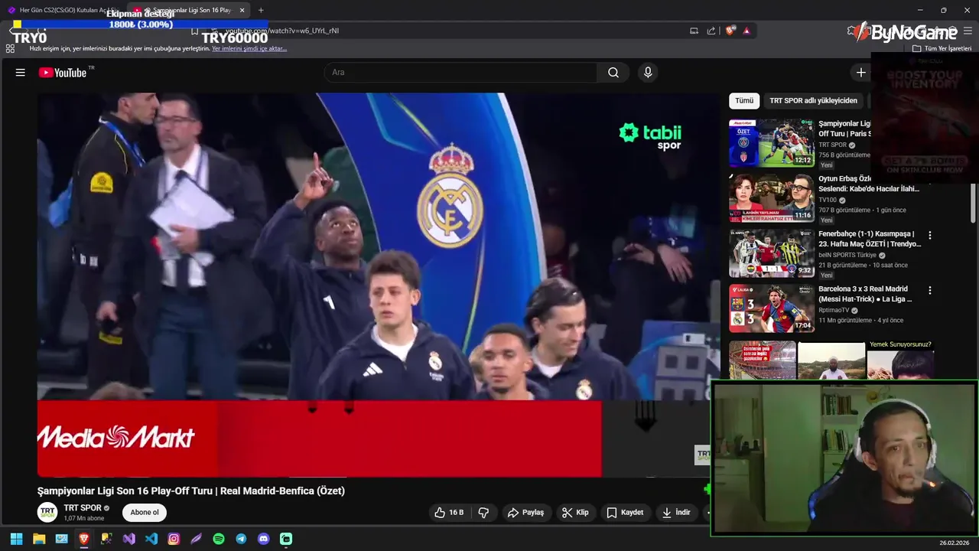Click the Brave Shields lion icon
This screenshot has width=979, height=551.
pos(730,31)
